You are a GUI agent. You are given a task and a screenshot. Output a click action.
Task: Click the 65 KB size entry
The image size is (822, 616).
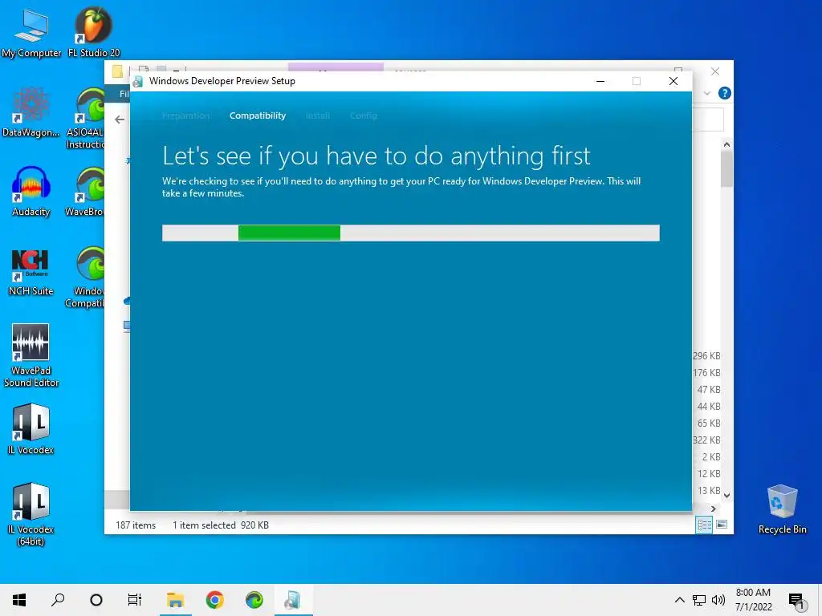point(709,423)
